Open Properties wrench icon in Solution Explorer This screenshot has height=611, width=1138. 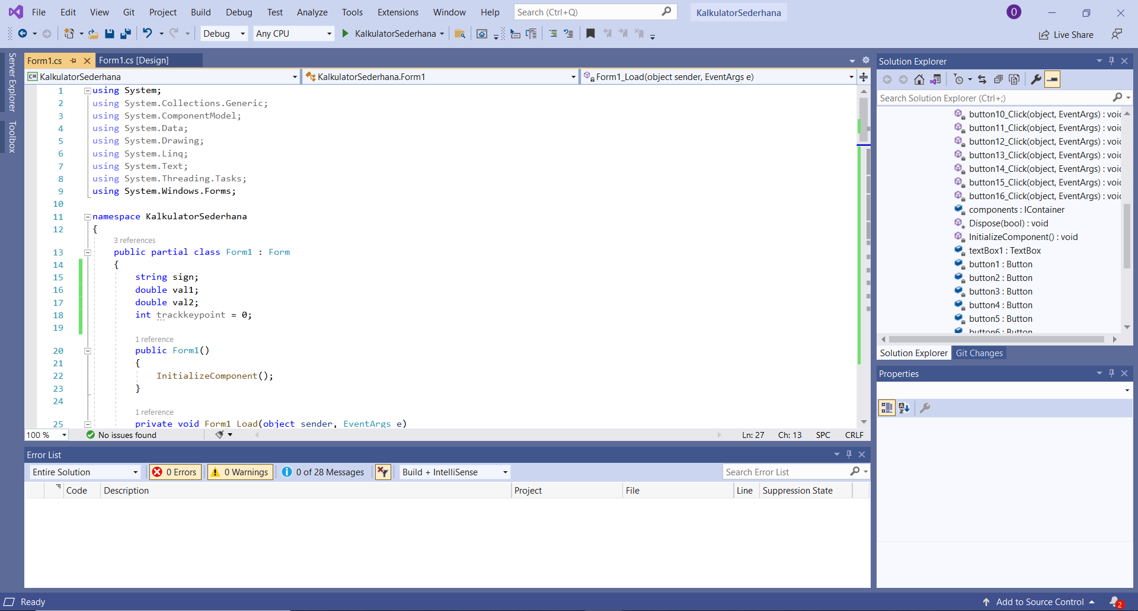1036,79
